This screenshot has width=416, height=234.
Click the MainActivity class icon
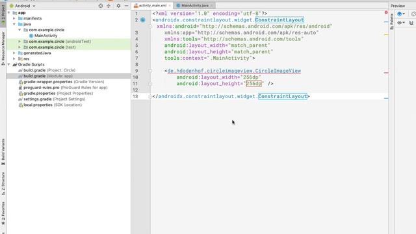31,36
